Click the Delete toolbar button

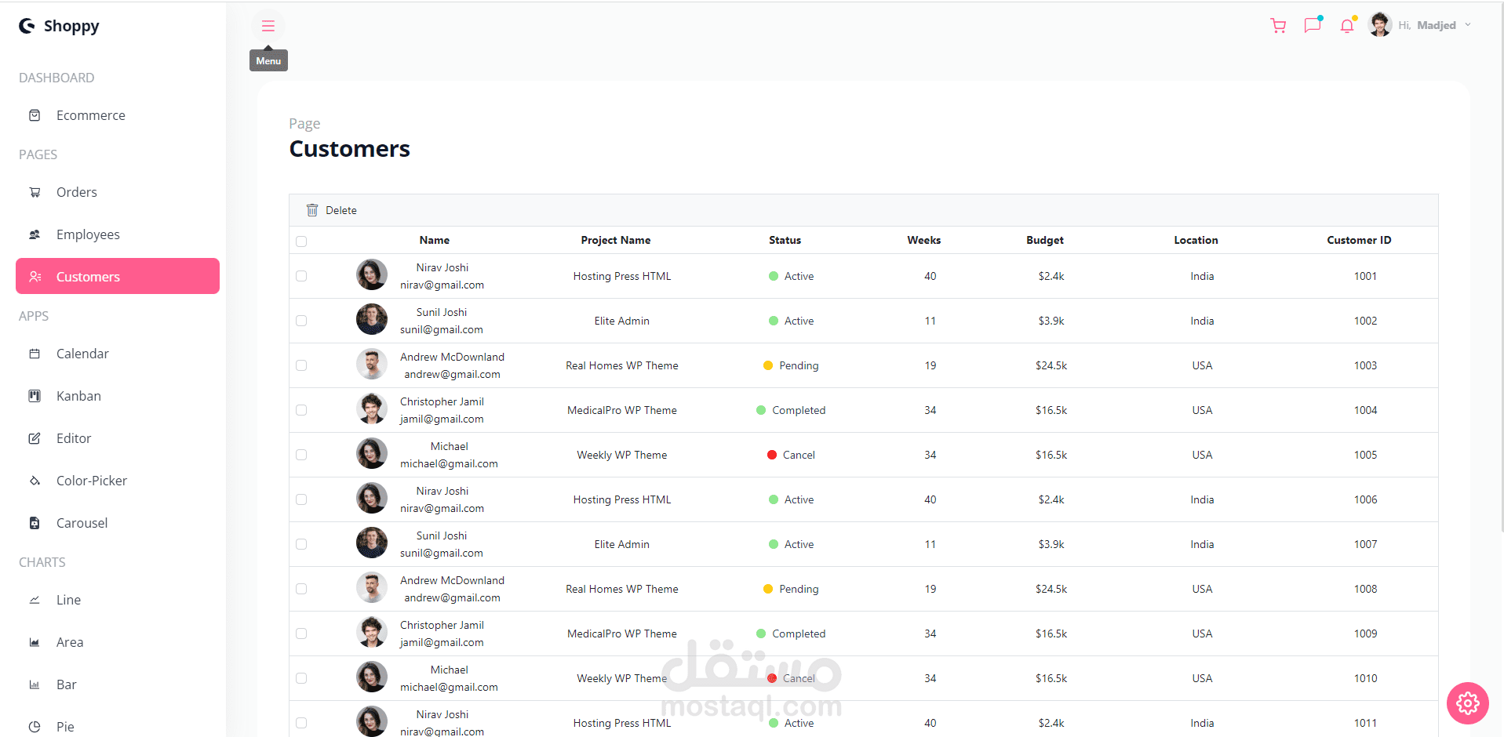pyautogui.click(x=331, y=210)
